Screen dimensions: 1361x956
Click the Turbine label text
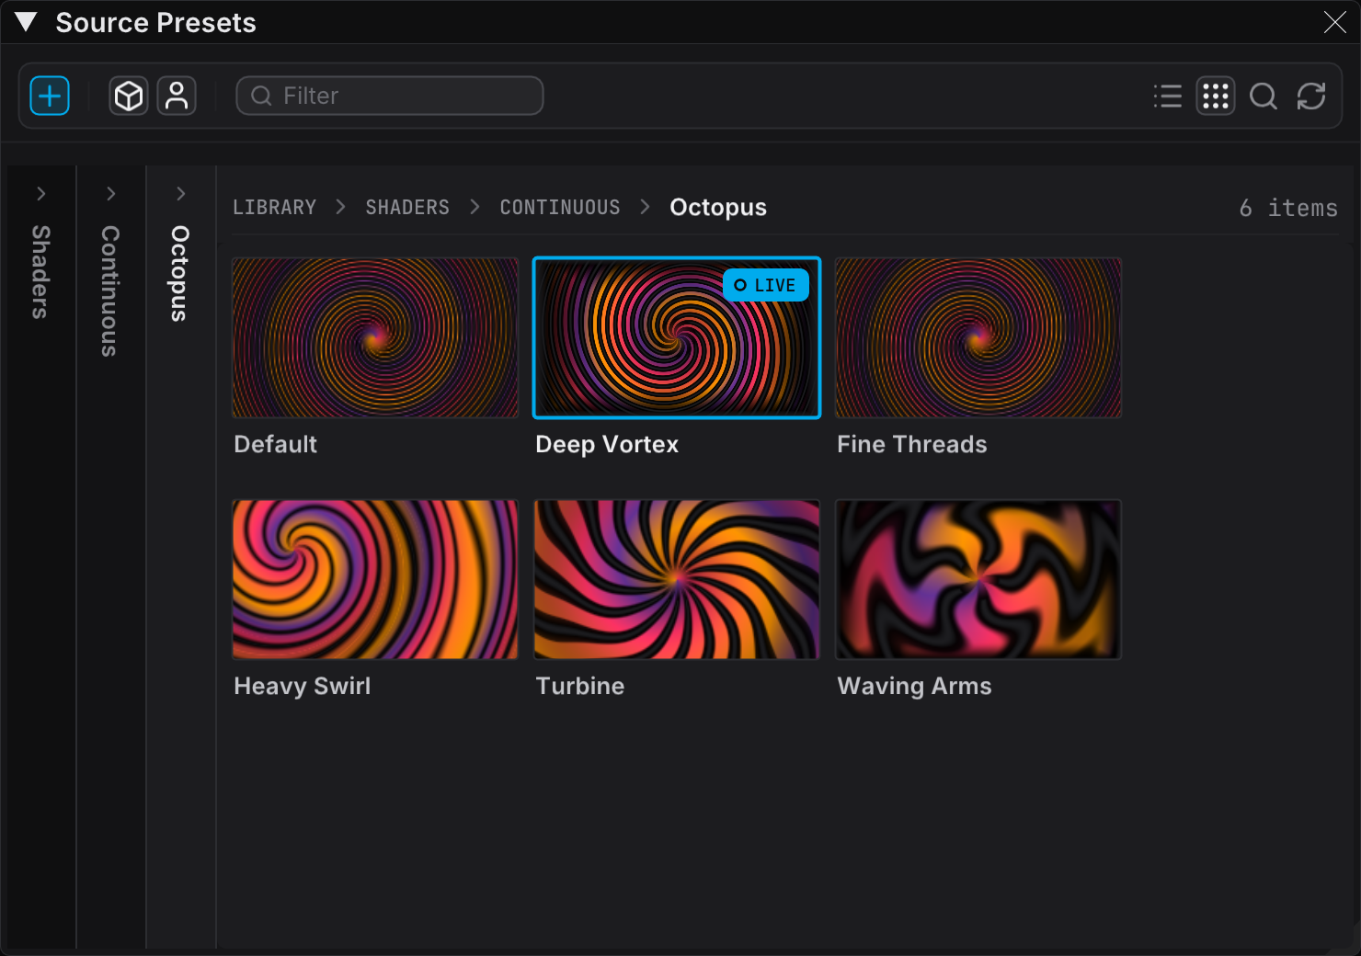tap(580, 686)
